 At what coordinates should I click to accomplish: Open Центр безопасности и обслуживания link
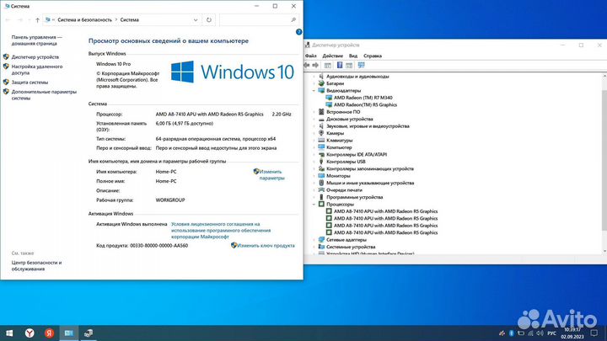point(36,265)
